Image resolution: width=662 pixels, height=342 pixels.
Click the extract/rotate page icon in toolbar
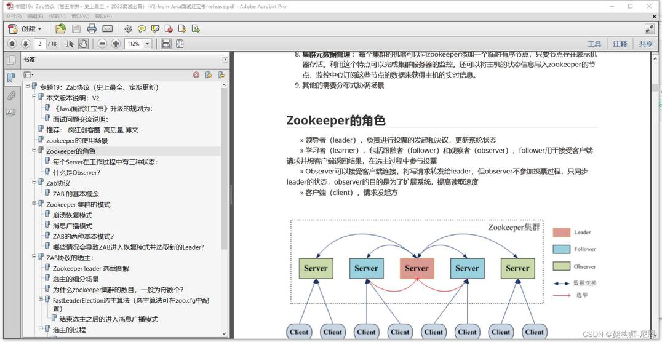tap(196, 29)
